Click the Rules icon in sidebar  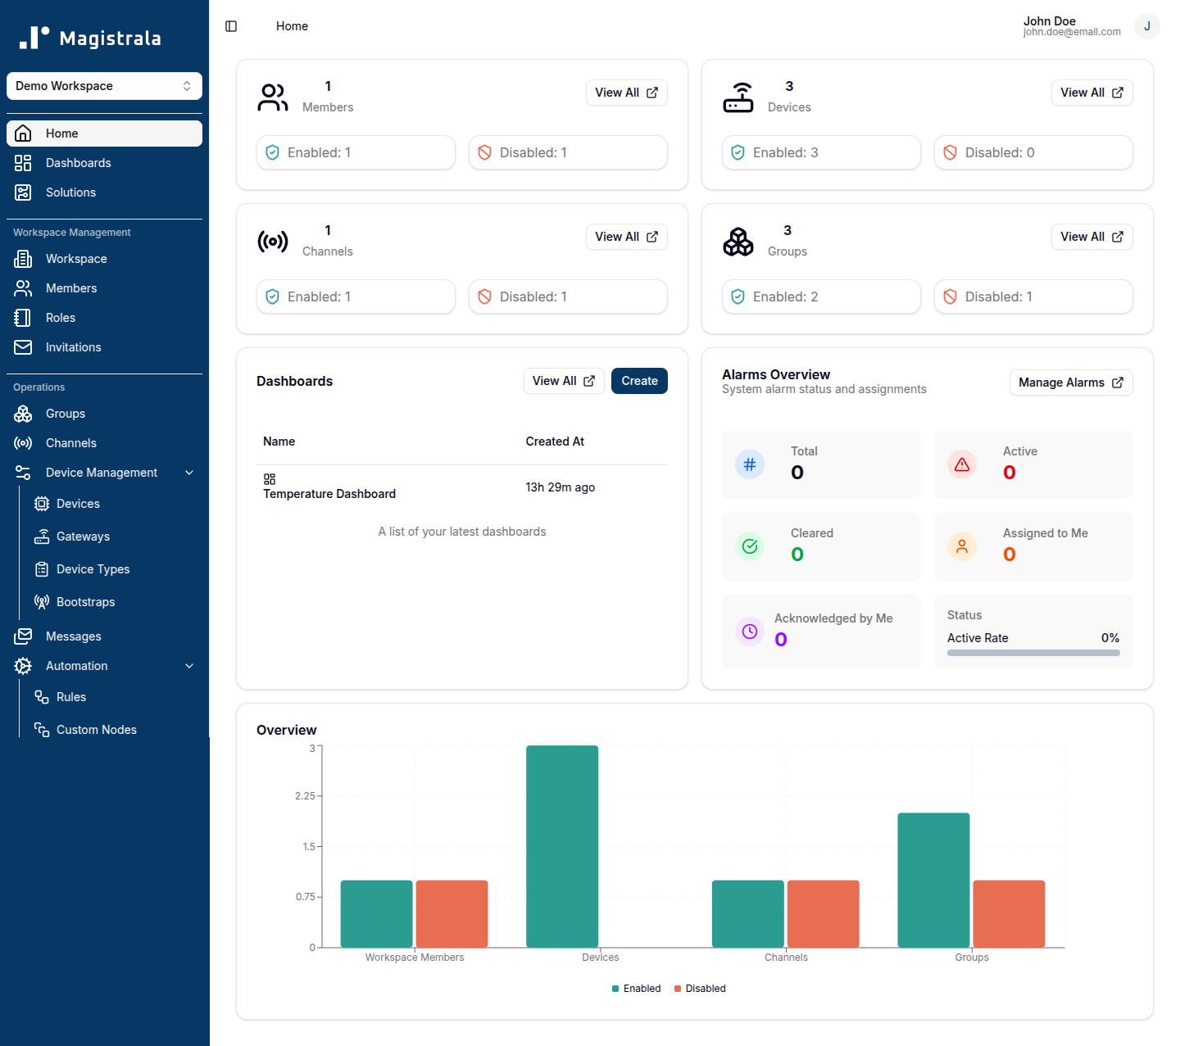tap(42, 697)
